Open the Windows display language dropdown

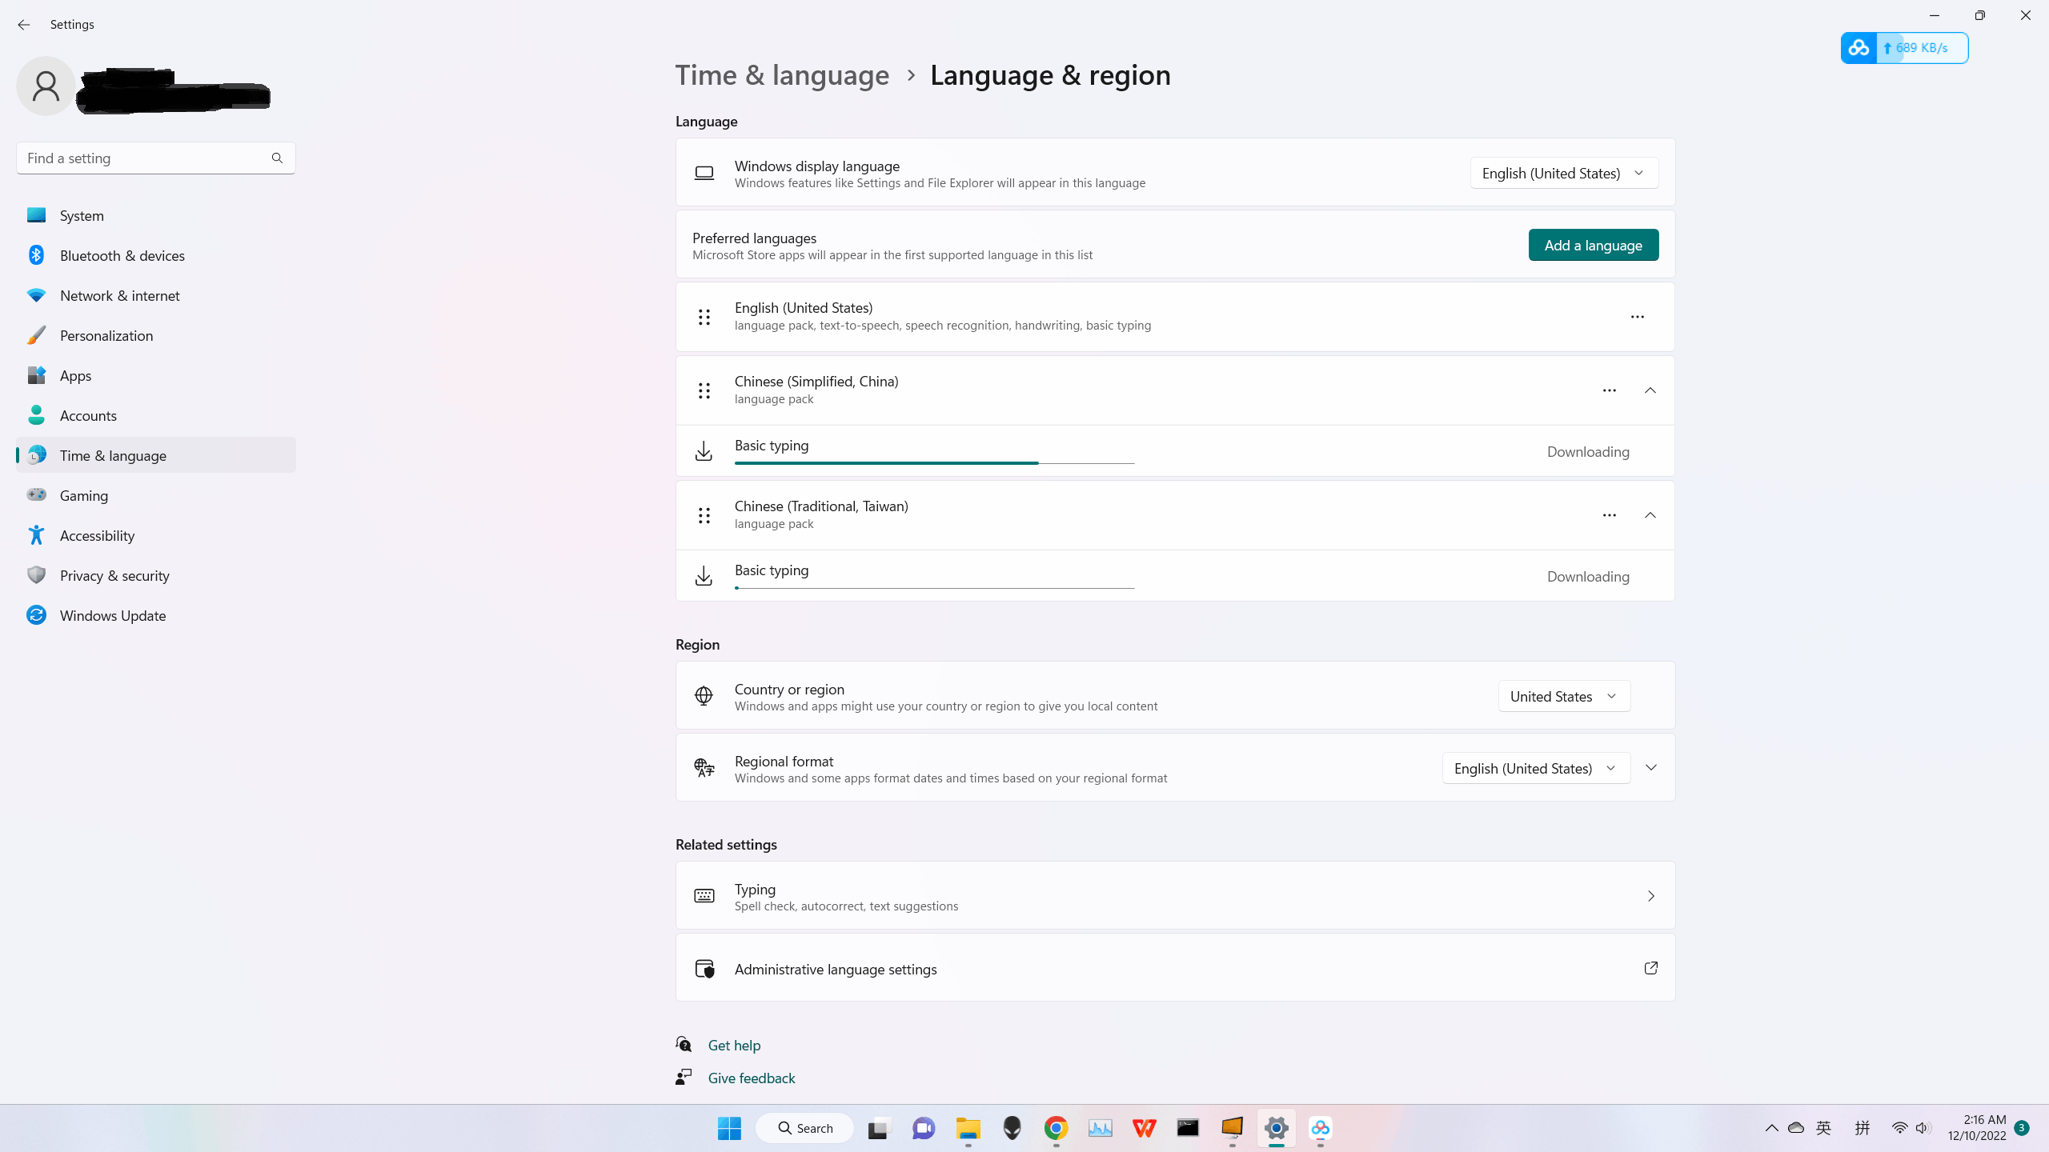[1563, 173]
